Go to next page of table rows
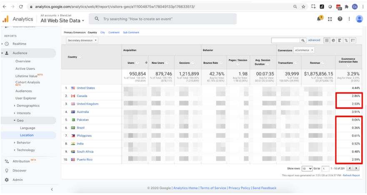 point(356,168)
